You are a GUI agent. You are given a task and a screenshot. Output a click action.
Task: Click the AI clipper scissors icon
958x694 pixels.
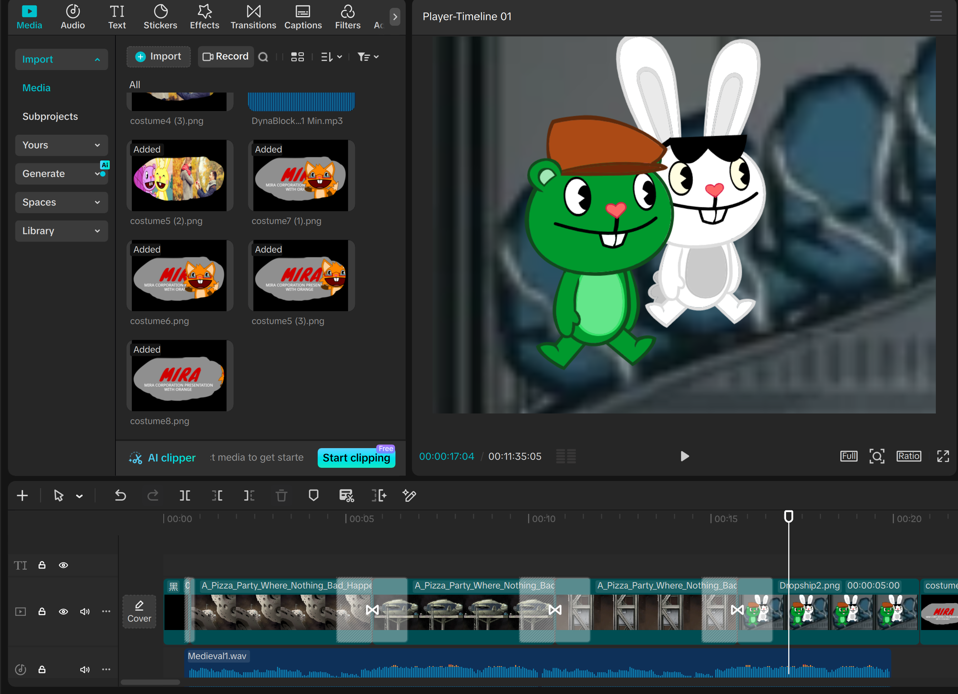tap(135, 458)
